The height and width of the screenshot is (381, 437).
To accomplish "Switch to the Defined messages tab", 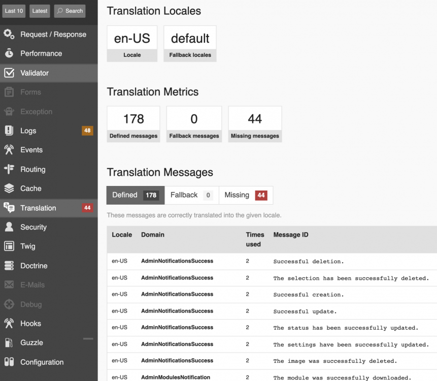I will [136, 195].
